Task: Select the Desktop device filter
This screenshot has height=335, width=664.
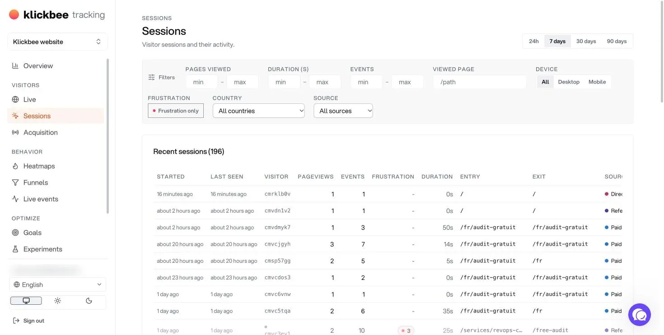Action: 569,82
